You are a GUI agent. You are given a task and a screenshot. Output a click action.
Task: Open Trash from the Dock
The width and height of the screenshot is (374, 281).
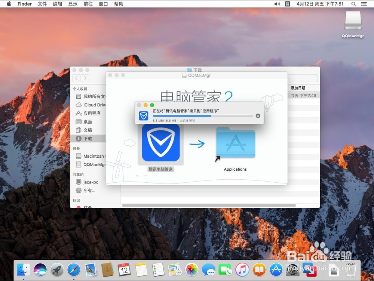351,269
